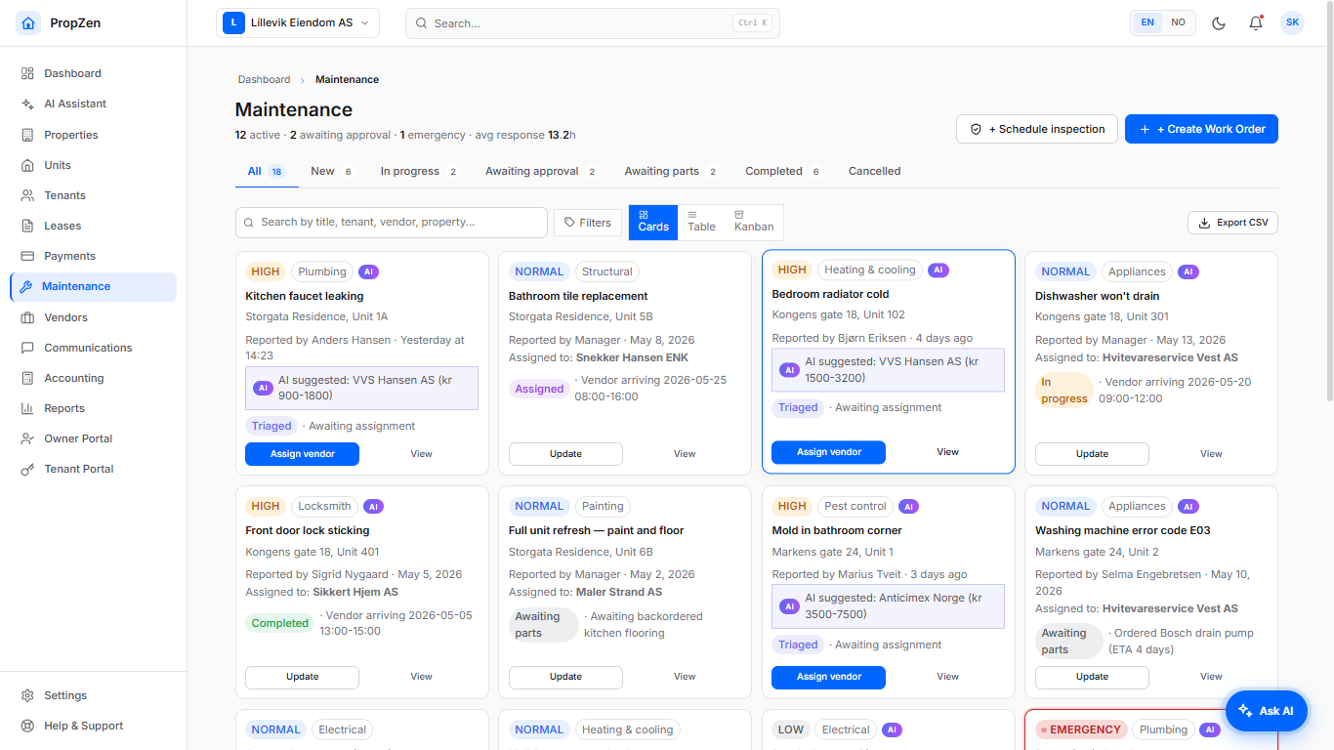This screenshot has height=750, width=1334.
Task: Click the Pest control category tag
Action: (x=855, y=506)
